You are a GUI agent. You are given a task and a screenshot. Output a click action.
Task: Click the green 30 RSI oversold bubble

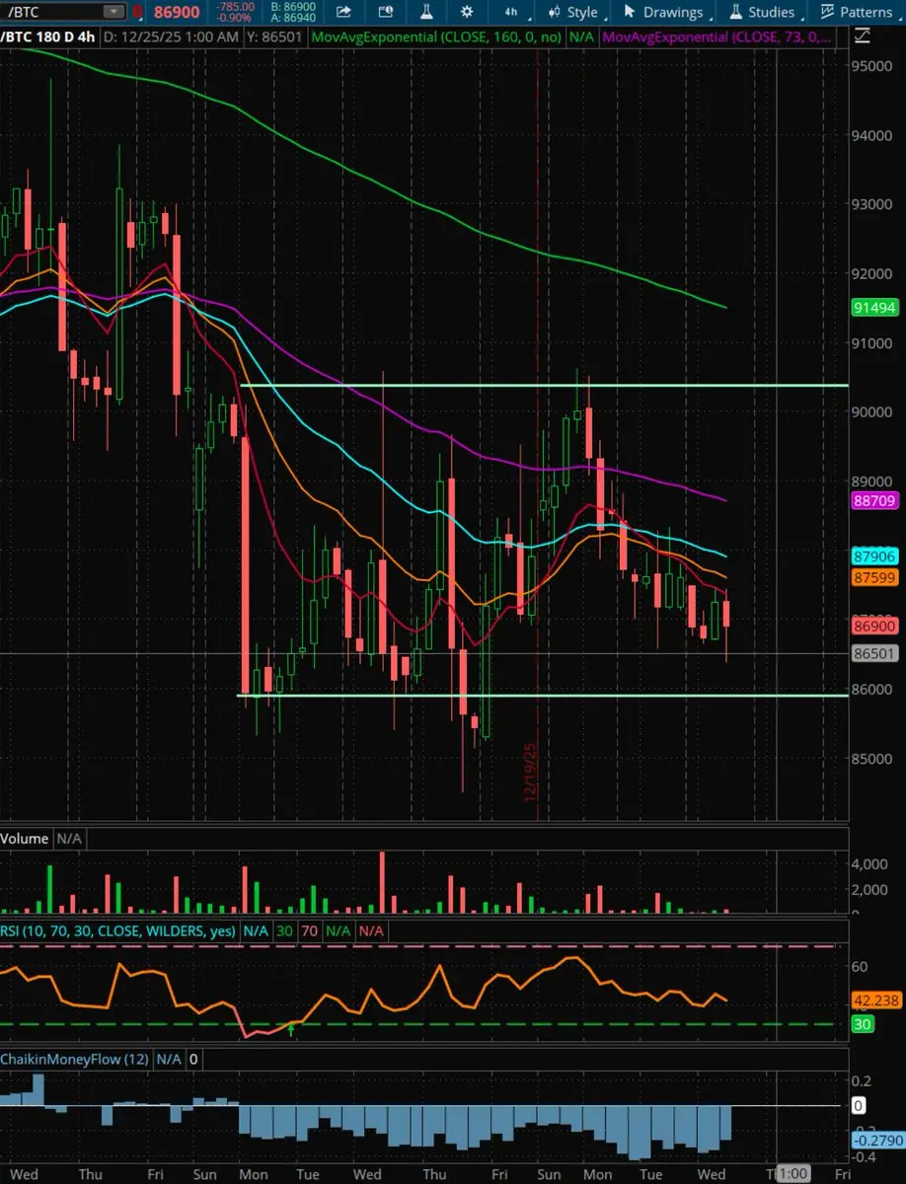click(864, 1024)
